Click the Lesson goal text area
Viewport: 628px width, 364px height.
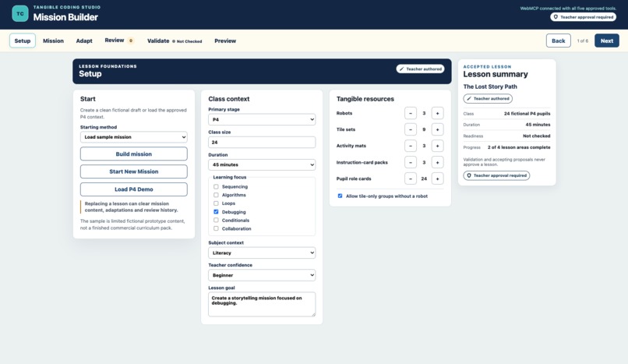262,304
